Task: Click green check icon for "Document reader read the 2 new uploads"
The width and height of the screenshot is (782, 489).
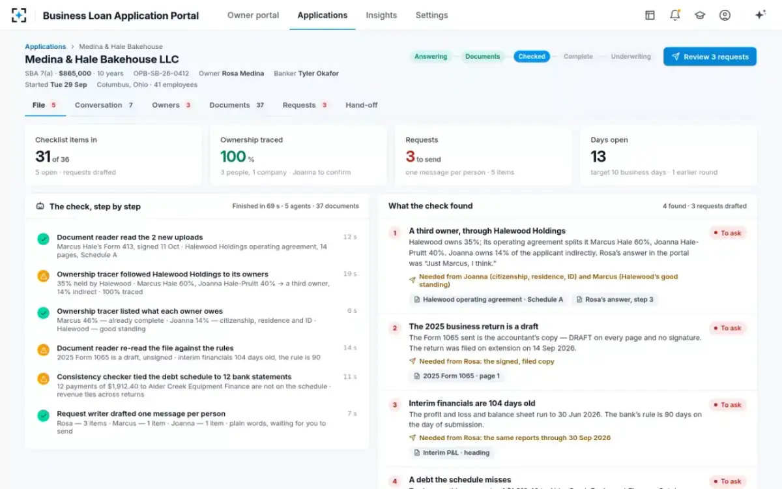Action: [x=44, y=239]
